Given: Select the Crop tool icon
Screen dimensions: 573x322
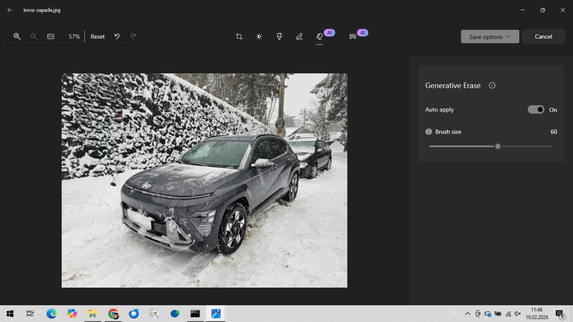Looking at the screenshot, I should coord(239,36).
